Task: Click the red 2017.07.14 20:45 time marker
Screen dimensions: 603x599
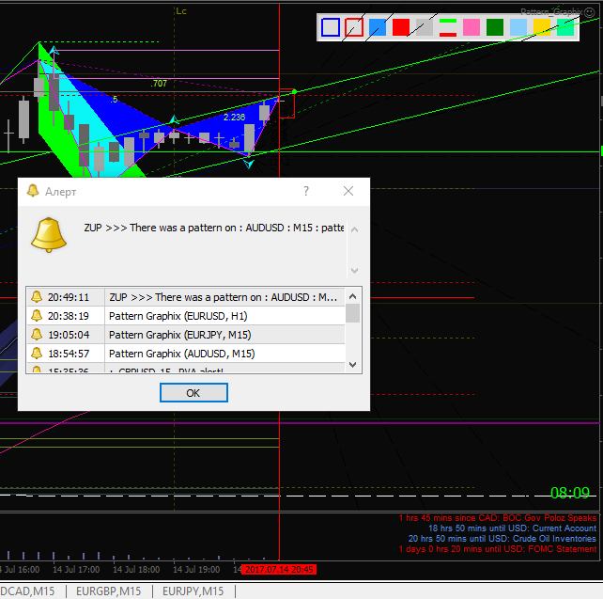Action: [279, 569]
